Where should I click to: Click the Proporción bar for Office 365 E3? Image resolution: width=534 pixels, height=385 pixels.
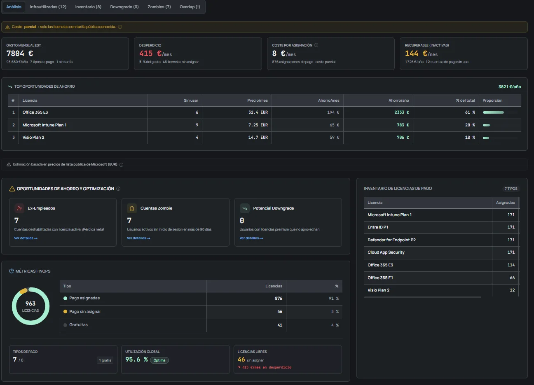pyautogui.click(x=500, y=112)
